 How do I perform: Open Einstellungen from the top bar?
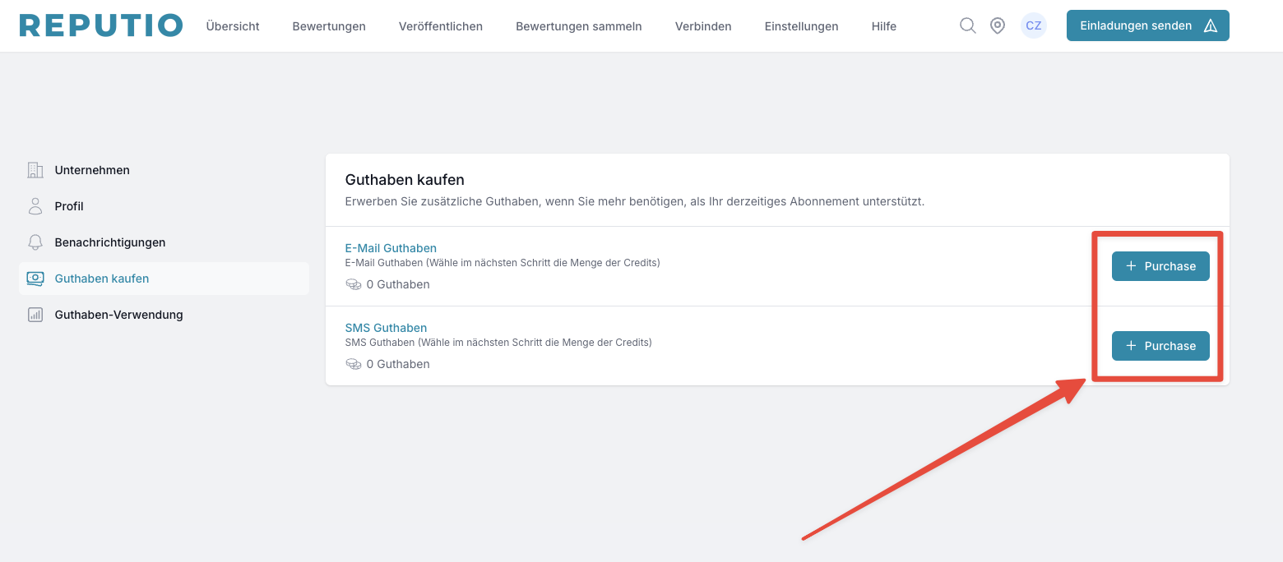click(801, 26)
